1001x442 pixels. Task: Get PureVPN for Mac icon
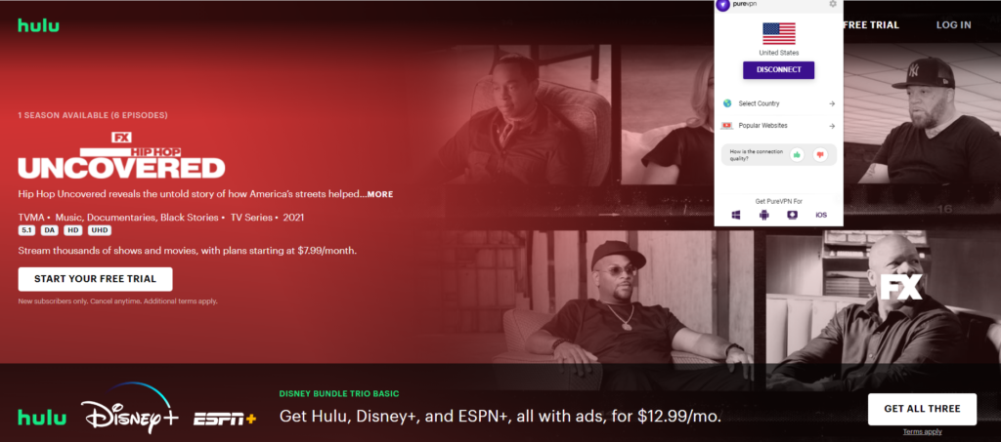[792, 216]
